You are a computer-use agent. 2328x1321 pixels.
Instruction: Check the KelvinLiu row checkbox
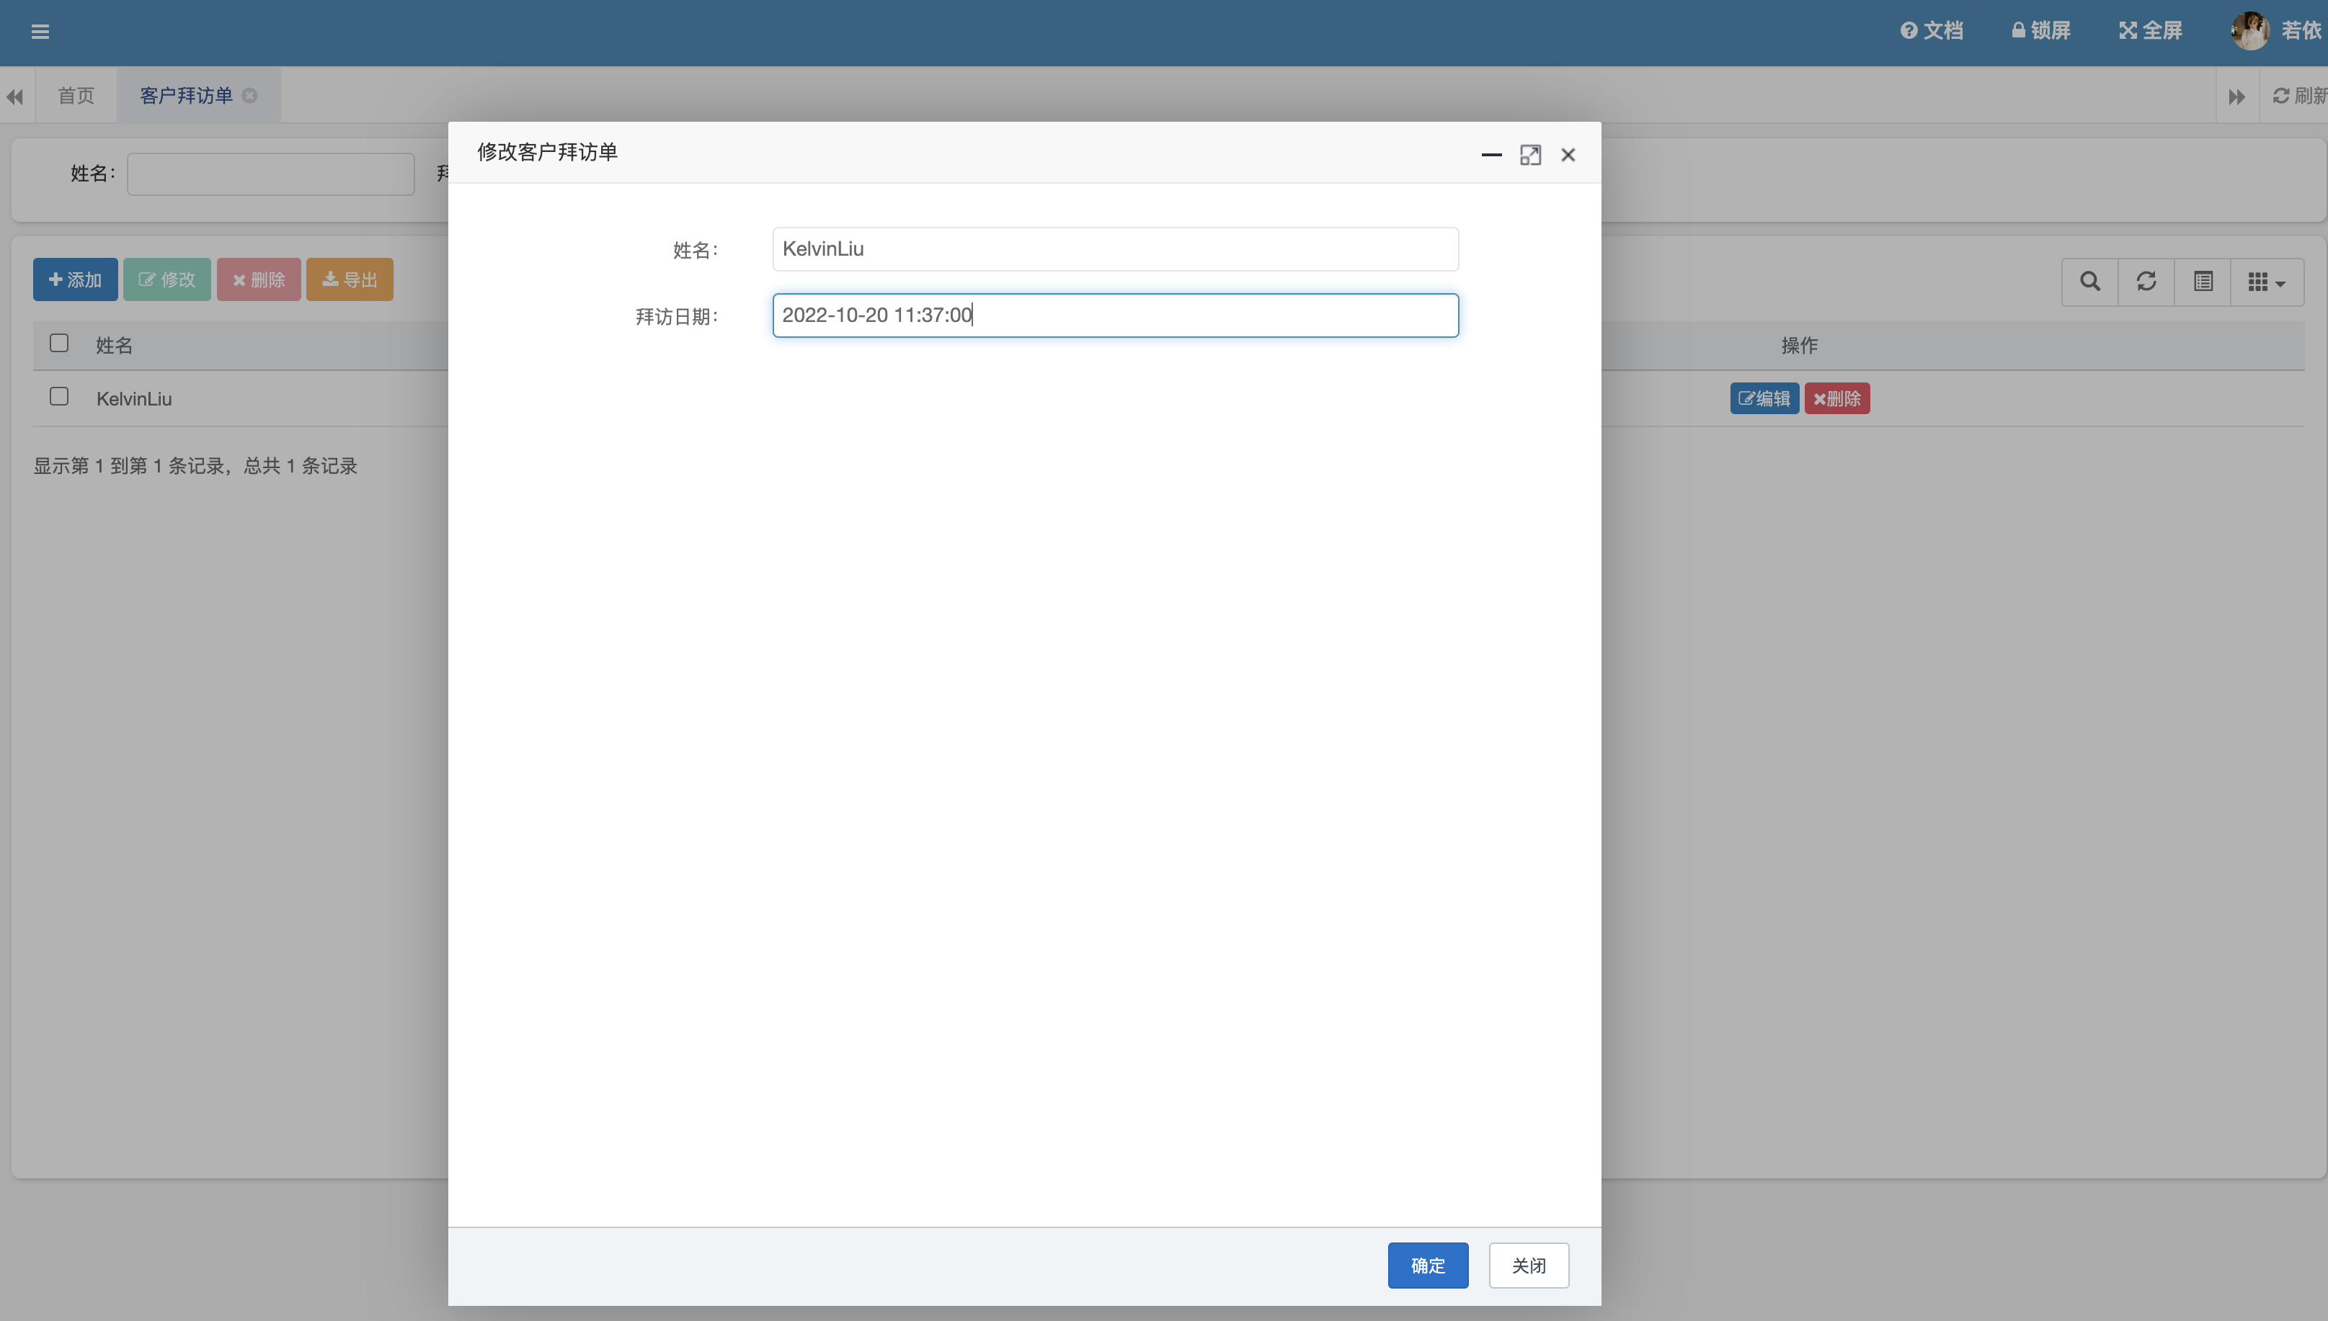click(59, 396)
